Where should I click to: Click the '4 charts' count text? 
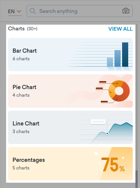point(21,95)
